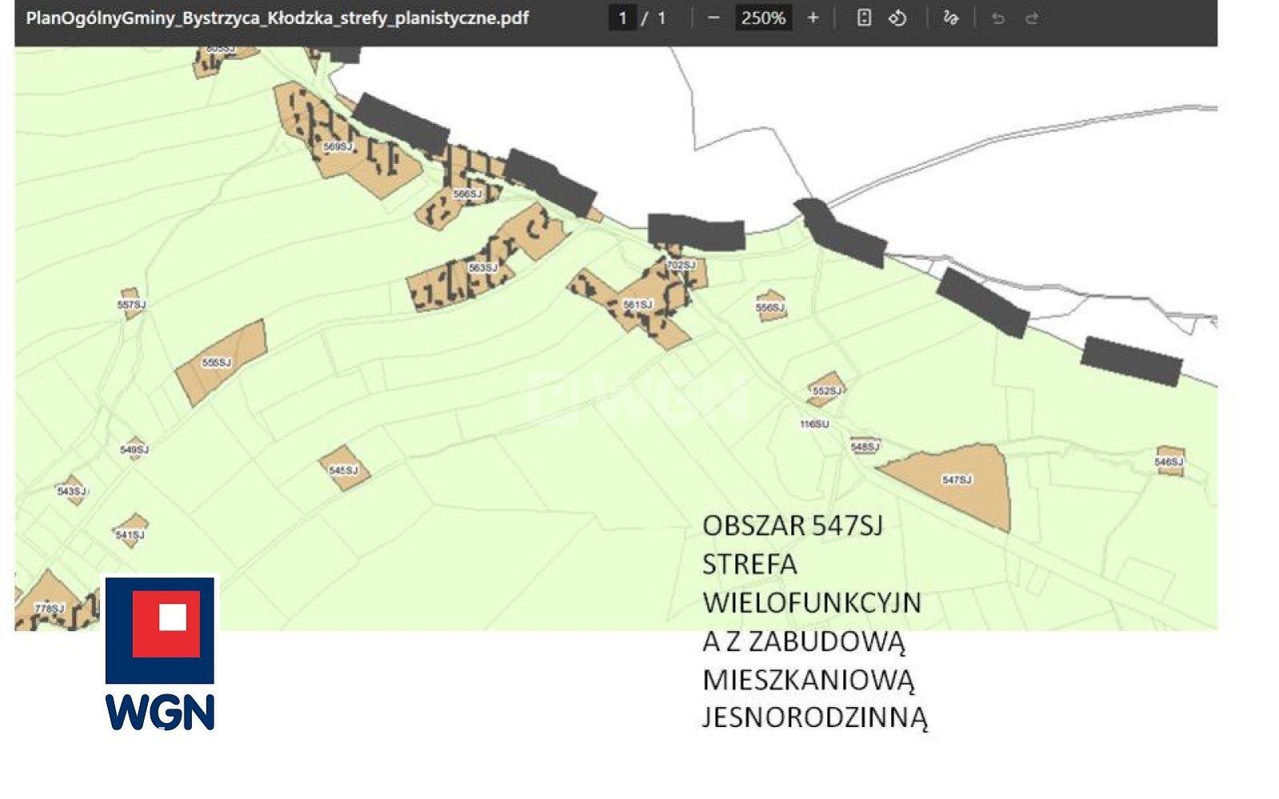Screen dimensions: 1279x799
Task: Redo the last undone action
Action: (1032, 18)
